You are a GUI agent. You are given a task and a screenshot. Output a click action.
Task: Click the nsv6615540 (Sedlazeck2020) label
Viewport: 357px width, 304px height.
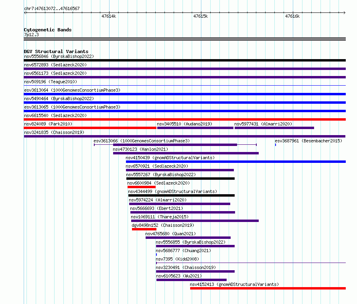pyautogui.click(x=55, y=115)
